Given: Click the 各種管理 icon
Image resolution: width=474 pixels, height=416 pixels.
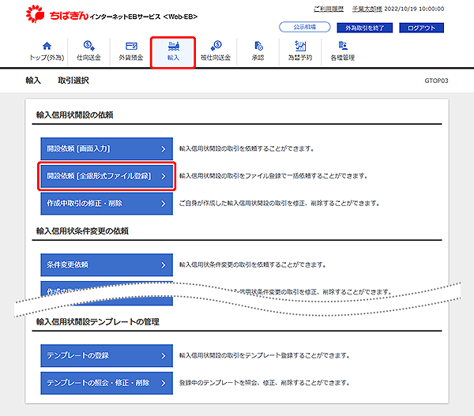Looking at the screenshot, I should [x=343, y=46].
